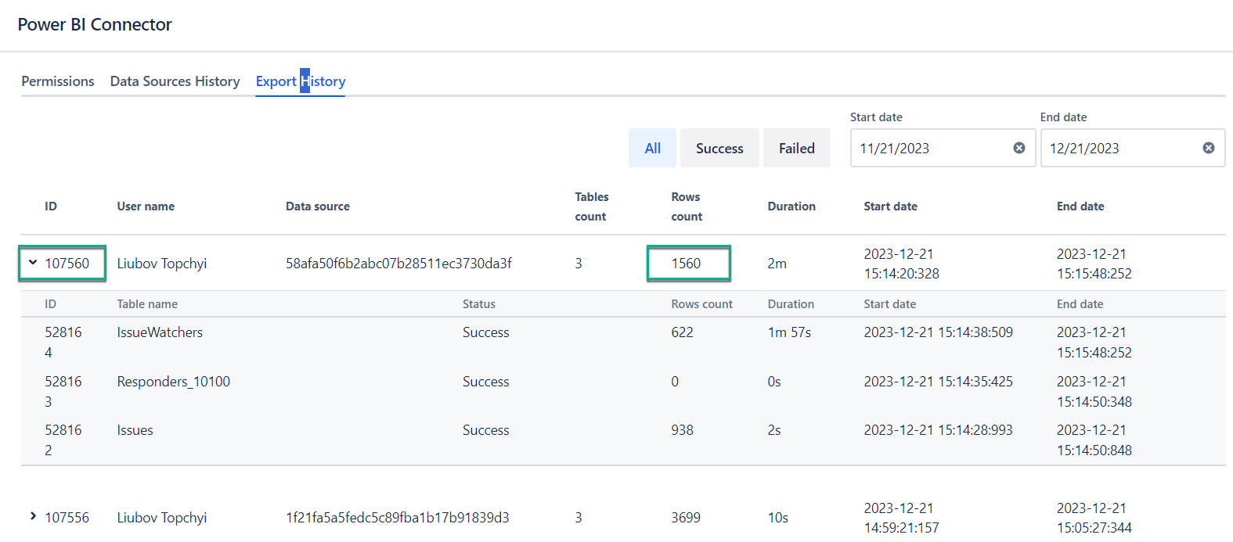
Task: Select the Responders_10100 table row
Action: (x=173, y=382)
